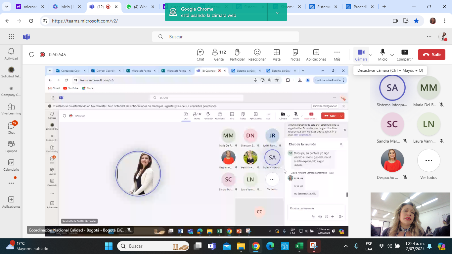Open Compartir to share content

coord(405,55)
